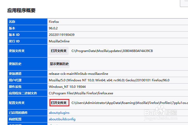
Task: Click Windows_NT 10.0 19044 value
Action: click(67, 87)
